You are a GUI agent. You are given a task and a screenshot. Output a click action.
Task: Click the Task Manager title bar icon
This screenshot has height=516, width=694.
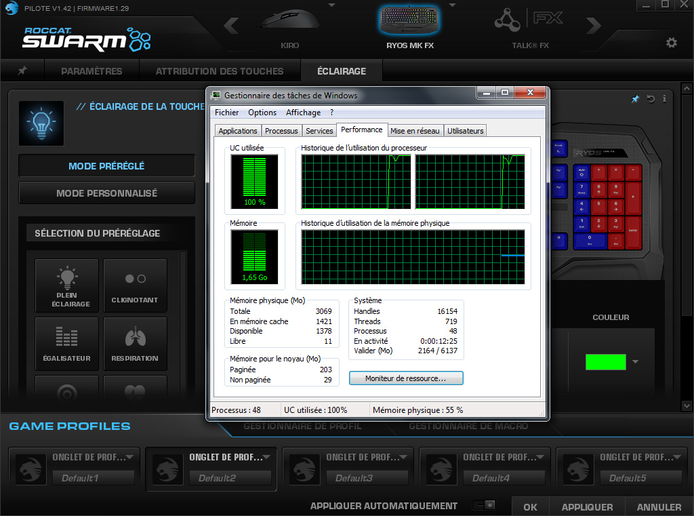coord(216,95)
